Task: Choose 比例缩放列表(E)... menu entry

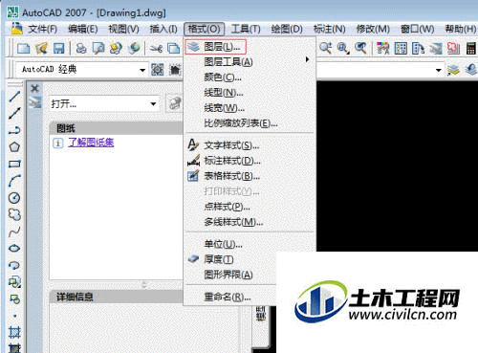Action: pos(250,123)
